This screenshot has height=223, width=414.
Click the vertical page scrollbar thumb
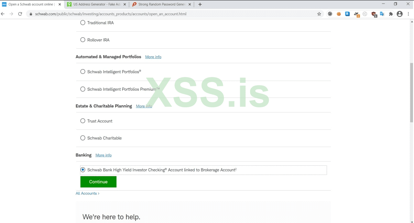pos(412,92)
